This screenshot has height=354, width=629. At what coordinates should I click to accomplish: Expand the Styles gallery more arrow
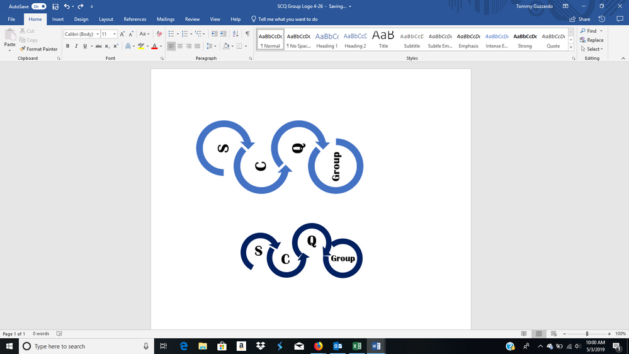pyautogui.click(x=571, y=47)
